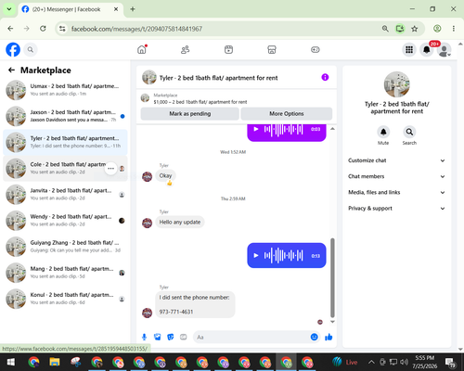Open File Explorer from taskbar

55,362
